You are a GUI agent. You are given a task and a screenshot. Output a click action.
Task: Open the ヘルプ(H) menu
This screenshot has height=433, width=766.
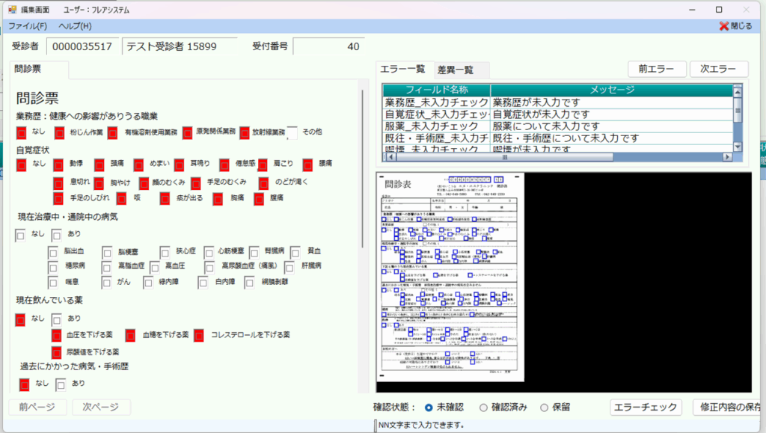(x=75, y=26)
